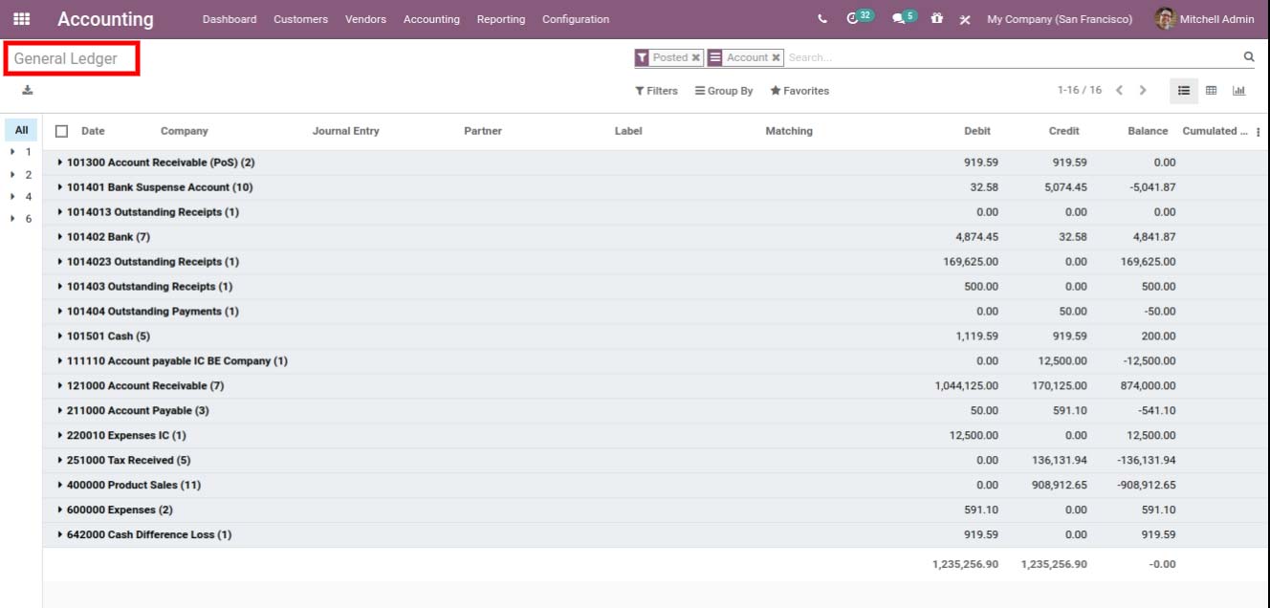
Task: Open the apps grid menu icon
Action: tap(21, 19)
